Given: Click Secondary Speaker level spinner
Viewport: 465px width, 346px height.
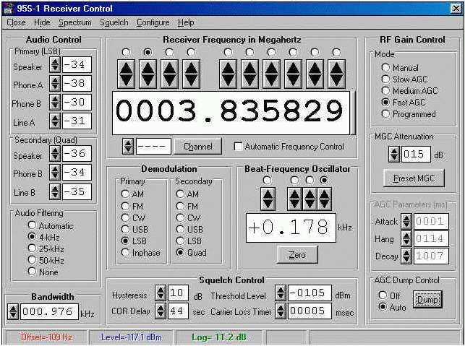Looking at the screenshot, I should click(x=55, y=153).
